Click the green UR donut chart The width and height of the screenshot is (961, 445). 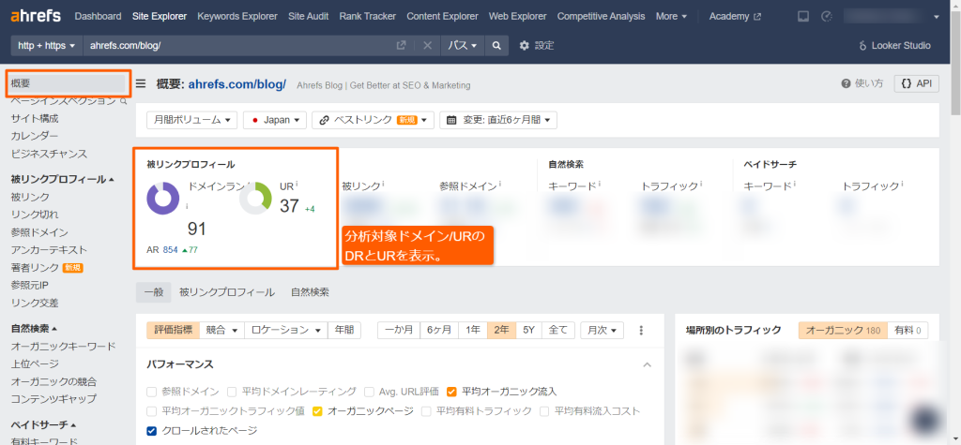tap(255, 199)
